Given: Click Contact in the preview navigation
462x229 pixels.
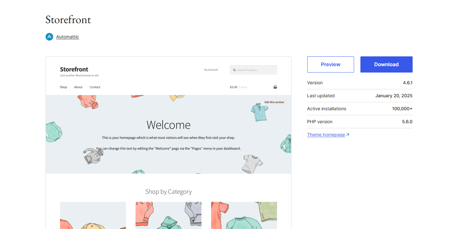Looking at the screenshot, I should tap(95, 87).
